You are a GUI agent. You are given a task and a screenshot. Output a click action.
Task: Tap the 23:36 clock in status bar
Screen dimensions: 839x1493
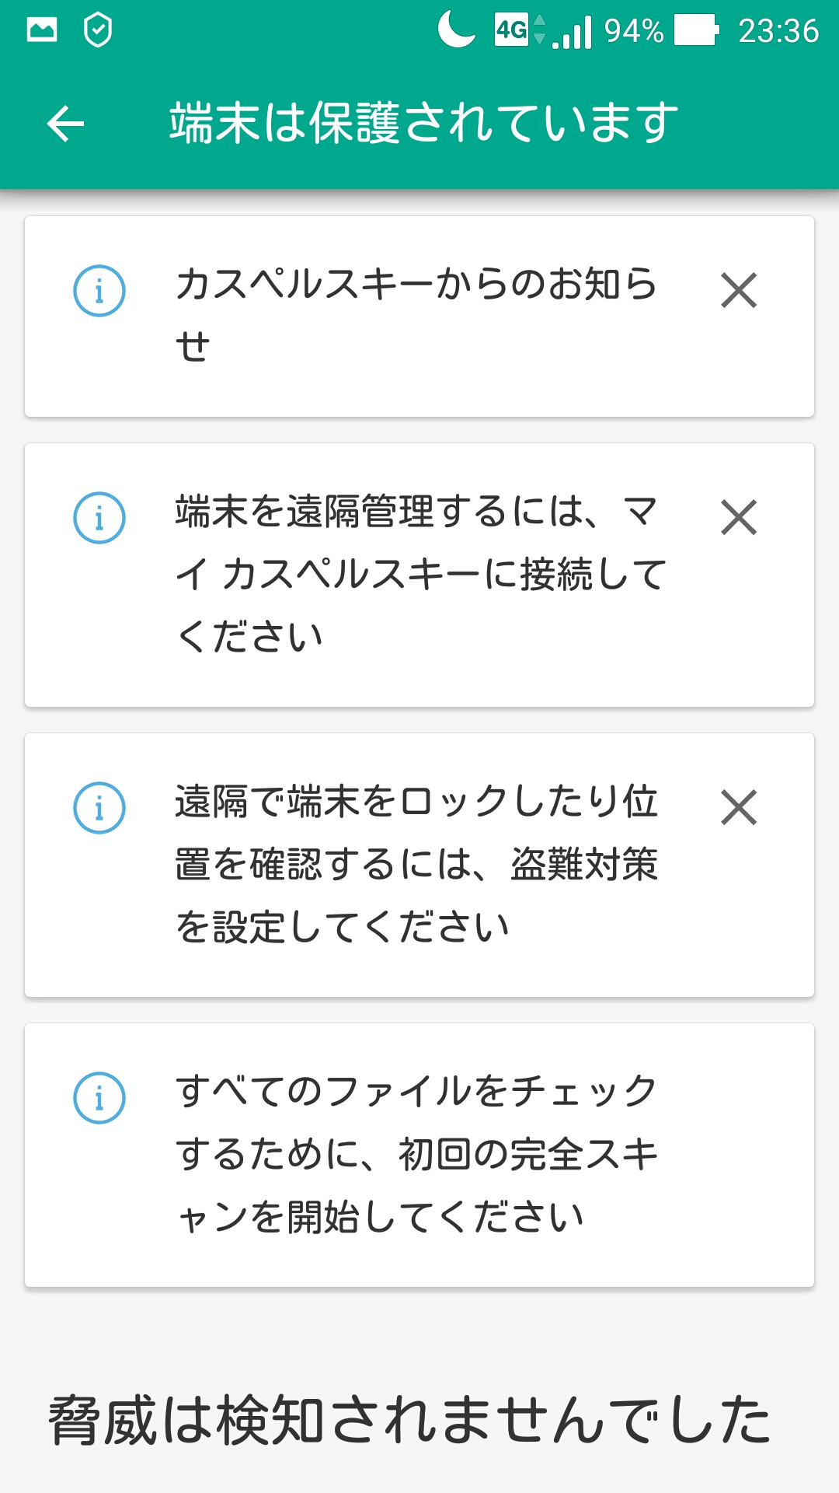pos(778,31)
